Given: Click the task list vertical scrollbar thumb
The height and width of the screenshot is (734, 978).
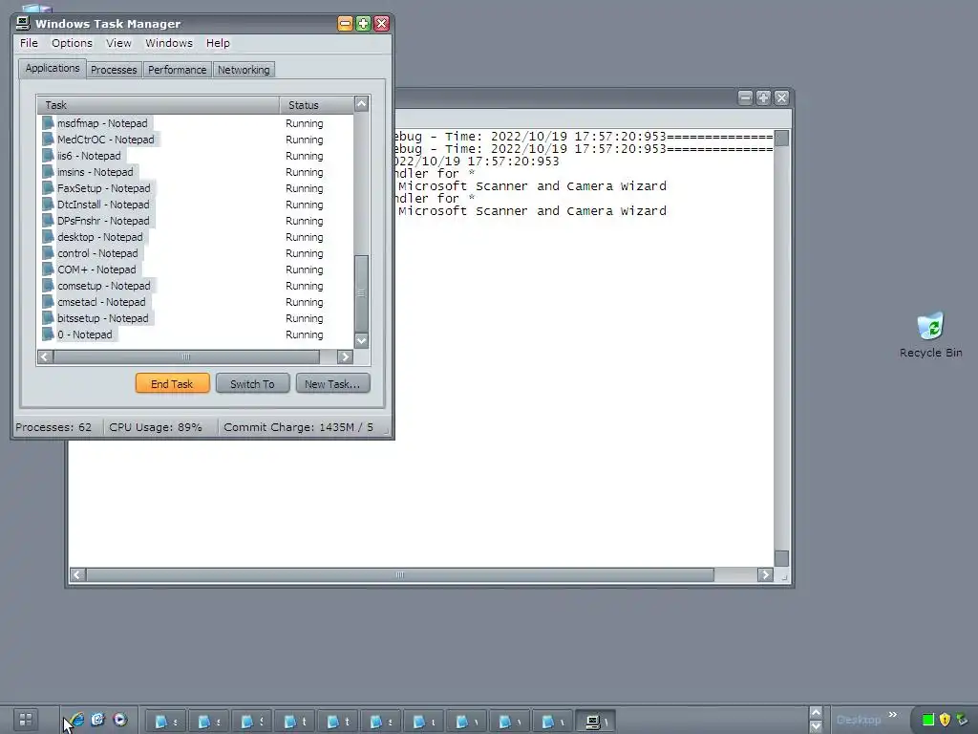Looking at the screenshot, I should [361, 293].
